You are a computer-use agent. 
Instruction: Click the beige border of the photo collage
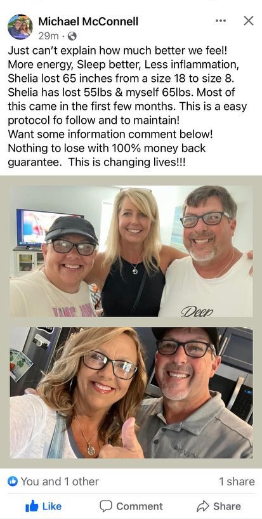(131, 322)
